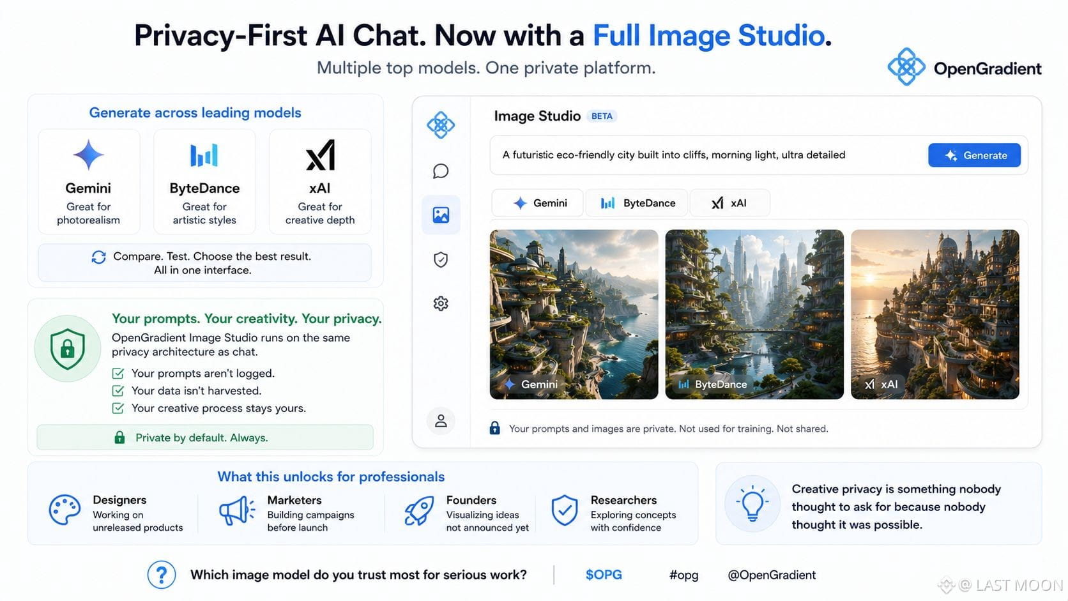Click the question mark circle icon
The image size is (1068, 601).
(x=162, y=575)
